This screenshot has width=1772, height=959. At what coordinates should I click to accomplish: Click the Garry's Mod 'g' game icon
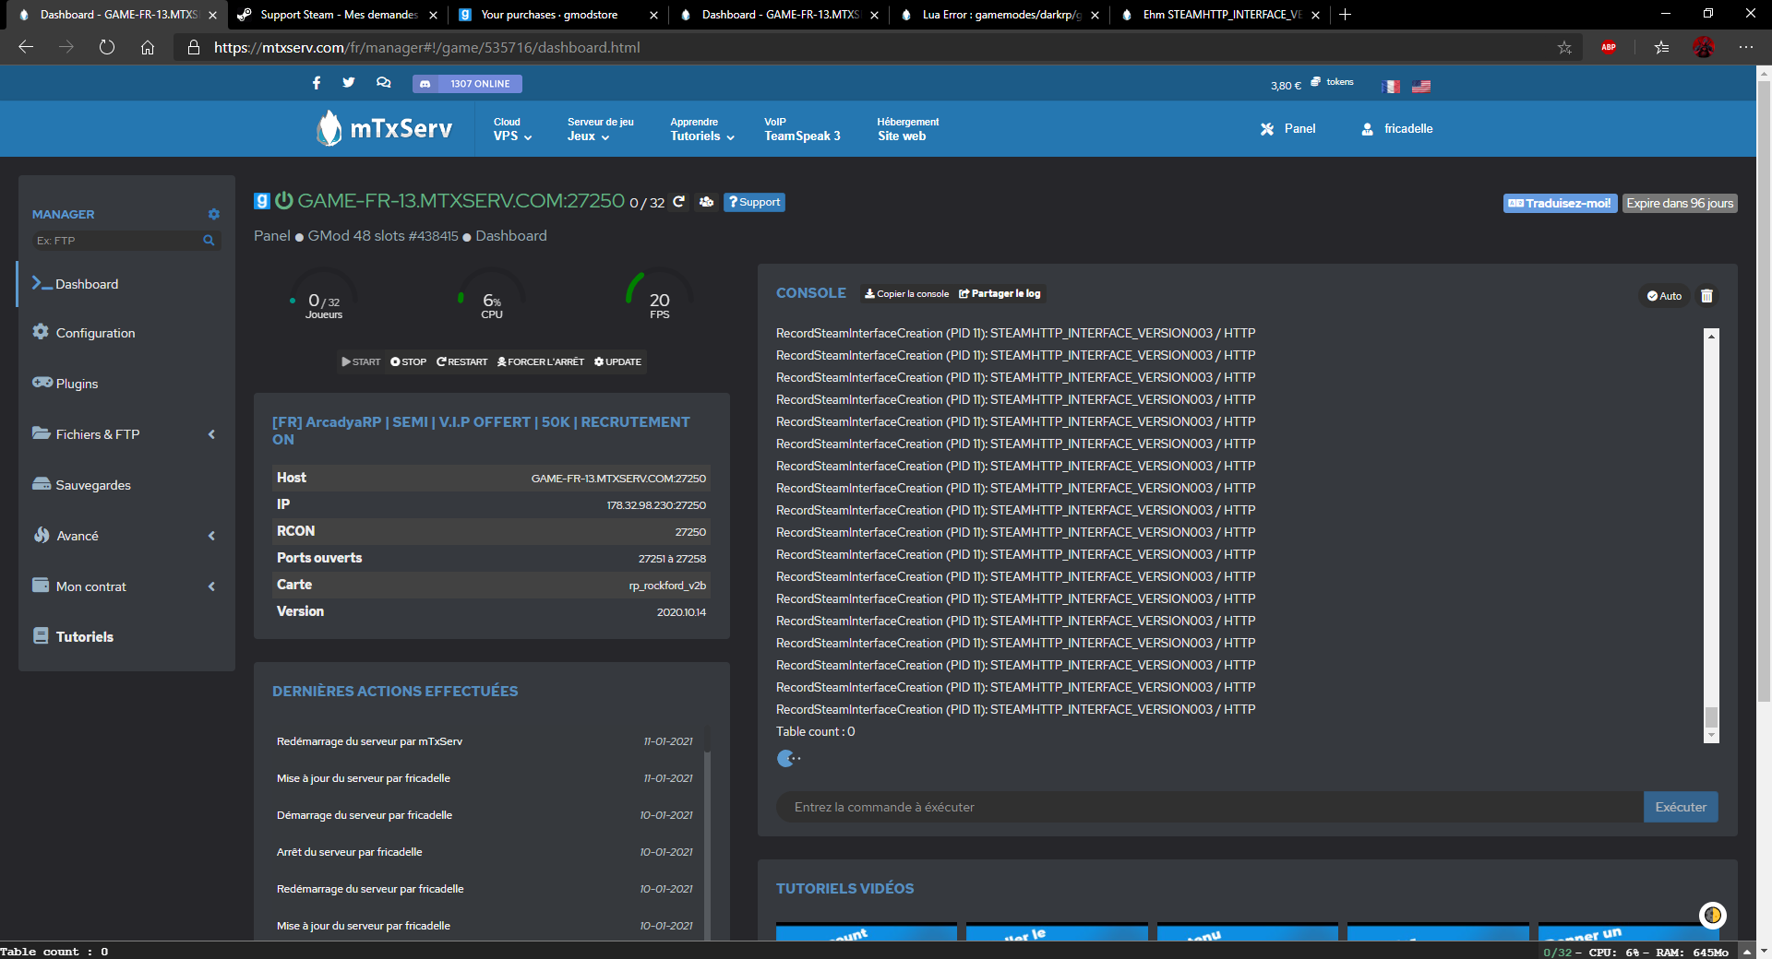[262, 201]
